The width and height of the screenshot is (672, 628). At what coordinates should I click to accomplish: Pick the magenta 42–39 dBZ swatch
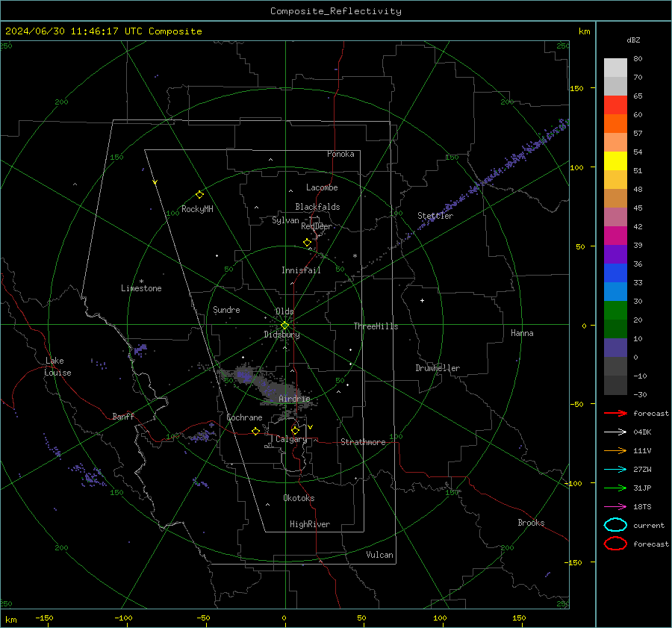[615, 235]
